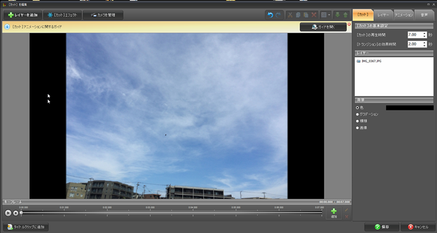
Task: Click the scissors cut icon
Action: (290, 15)
